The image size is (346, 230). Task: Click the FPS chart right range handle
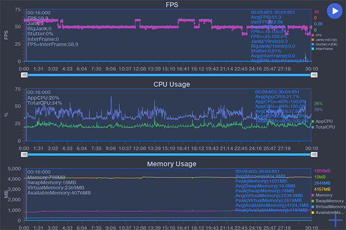[314, 75]
